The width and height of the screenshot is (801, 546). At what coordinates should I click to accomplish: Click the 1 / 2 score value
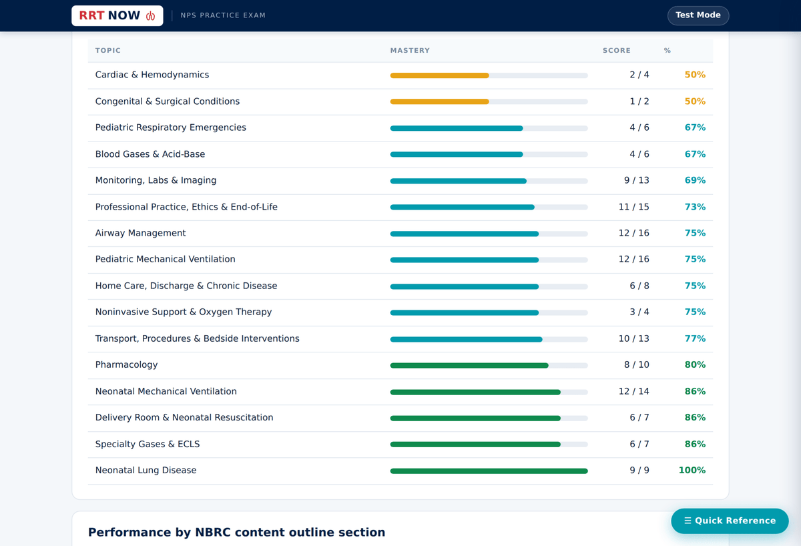[x=639, y=101]
